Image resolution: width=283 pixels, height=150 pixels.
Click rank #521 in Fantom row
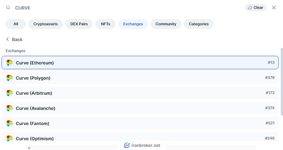coord(270,123)
